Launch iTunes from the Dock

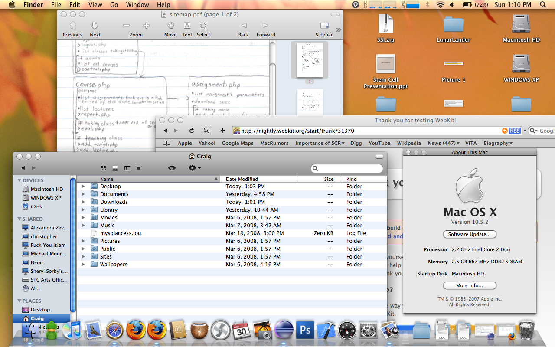tap(72, 331)
